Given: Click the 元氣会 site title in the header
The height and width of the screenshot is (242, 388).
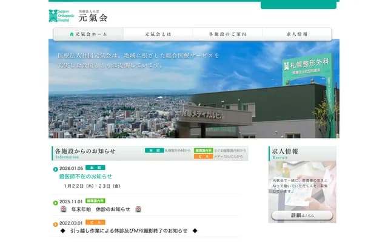Looking at the screenshot, I should [93, 16].
